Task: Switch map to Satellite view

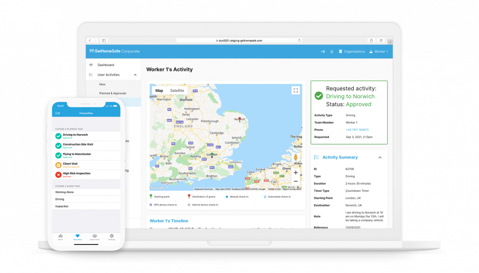Action: (x=177, y=90)
